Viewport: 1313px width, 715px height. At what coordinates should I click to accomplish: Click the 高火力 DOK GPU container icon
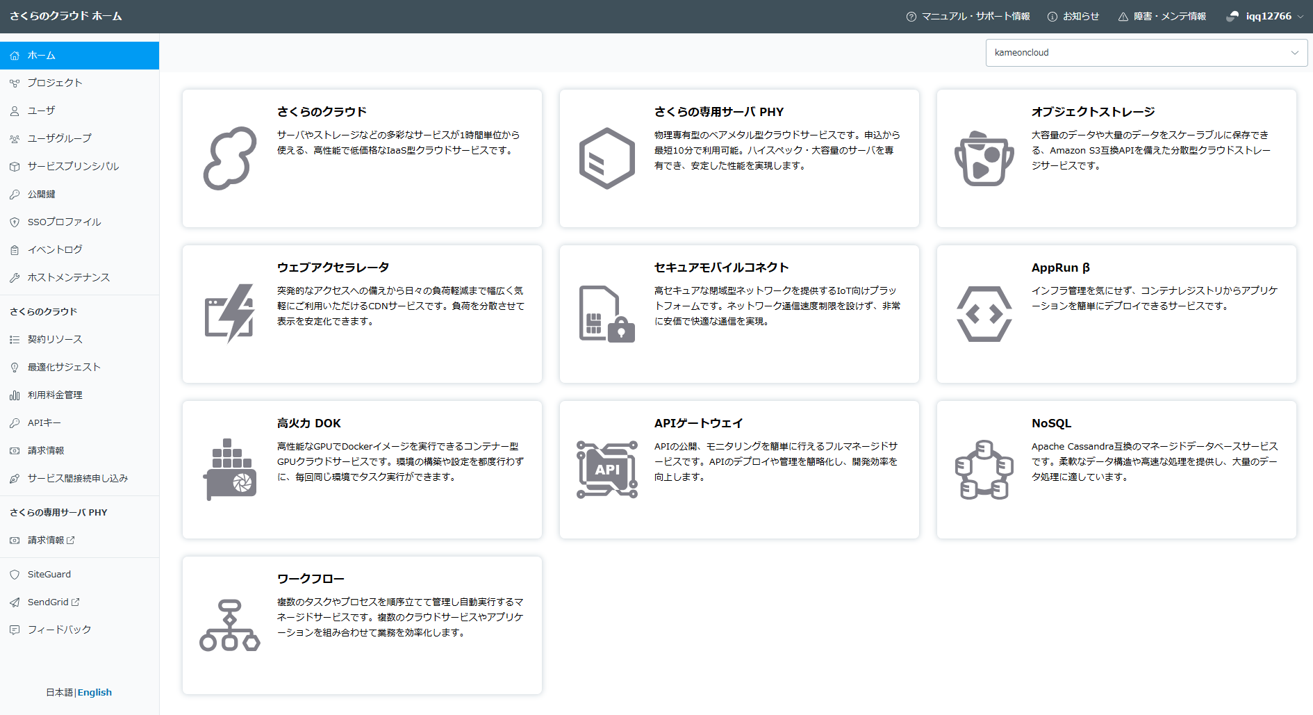pyautogui.click(x=230, y=470)
